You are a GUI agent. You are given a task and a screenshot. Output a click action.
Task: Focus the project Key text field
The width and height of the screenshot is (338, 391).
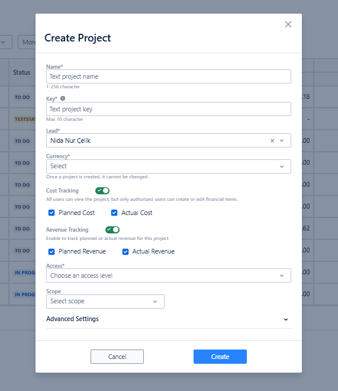(x=169, y=109)
